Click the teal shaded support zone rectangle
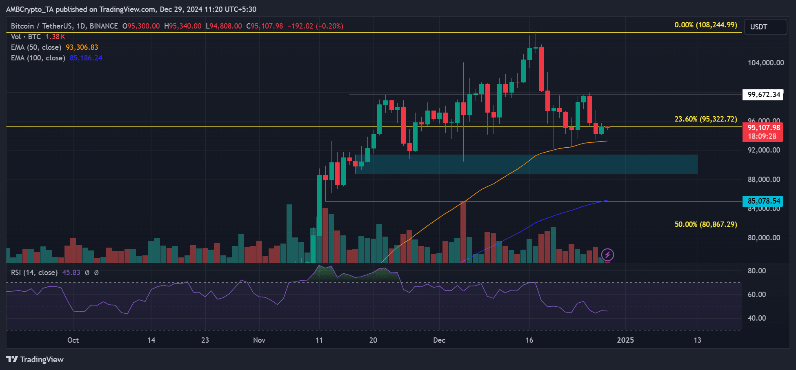 point(527,164)
